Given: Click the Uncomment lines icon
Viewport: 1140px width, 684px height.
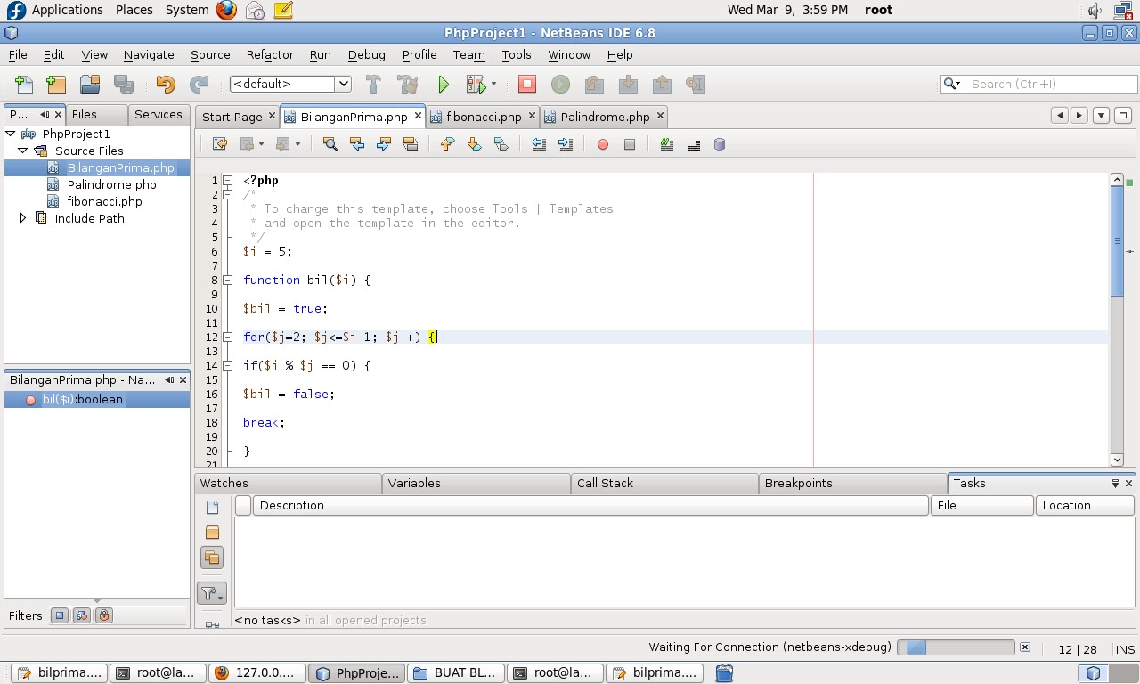Looking at the screenshot, I should point(694,144).
